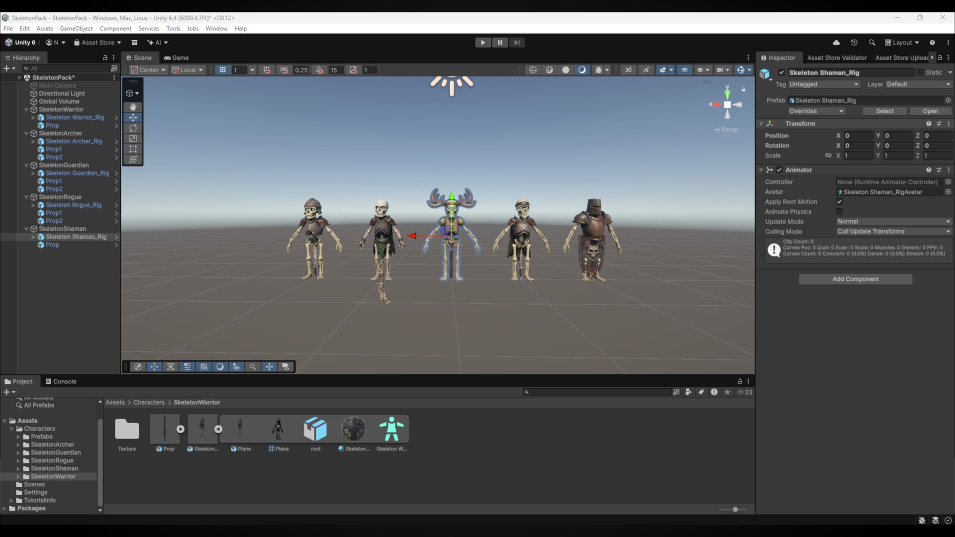This screenshot has width=955, height=537.
Task: Select the Texture folder thumbnail
Action: (127, 430)
